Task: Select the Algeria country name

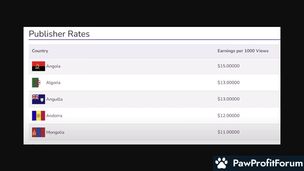Action: pos(54,83)
